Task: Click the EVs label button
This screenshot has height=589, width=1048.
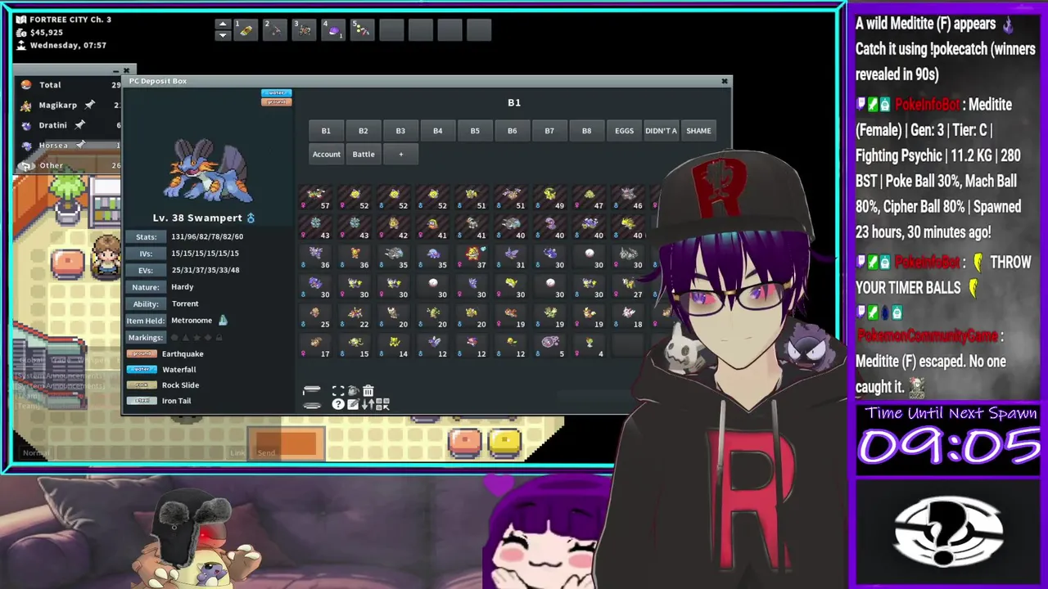Action: [146, 270]
